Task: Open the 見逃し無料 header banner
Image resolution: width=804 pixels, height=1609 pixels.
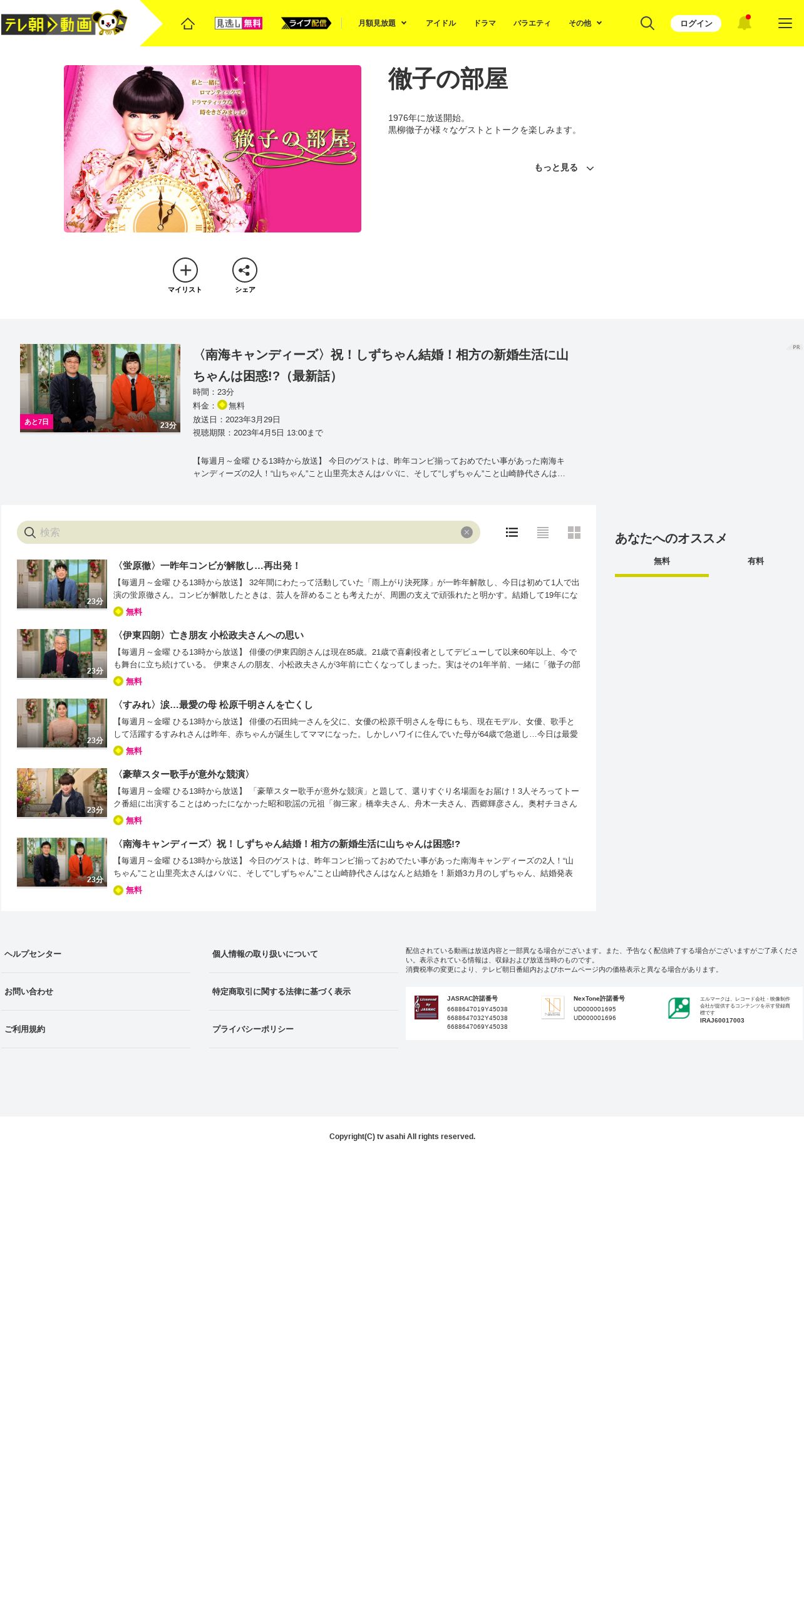Action: 239,23
